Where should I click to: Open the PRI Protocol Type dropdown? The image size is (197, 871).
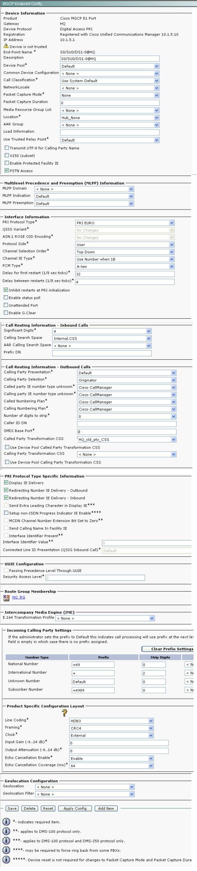(125, 223)
